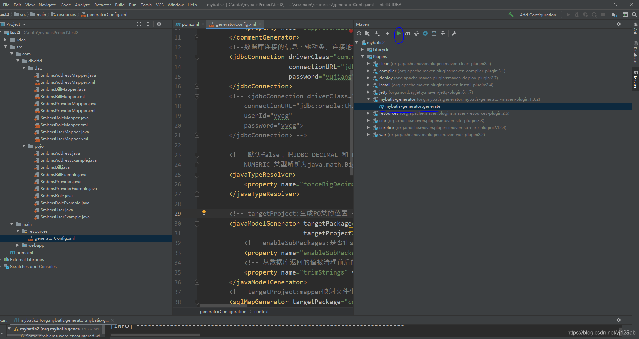This screenshot has width=639, height=339.
Task: Add Maven project with plus icon
Action: point(388,33)
